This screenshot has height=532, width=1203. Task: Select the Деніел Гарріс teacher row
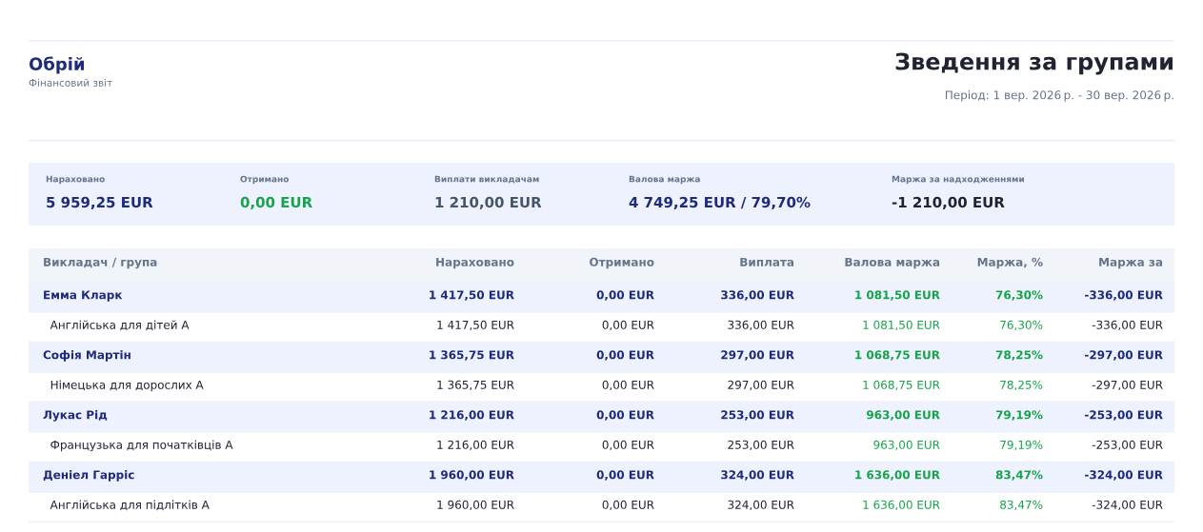pos(601,476)
